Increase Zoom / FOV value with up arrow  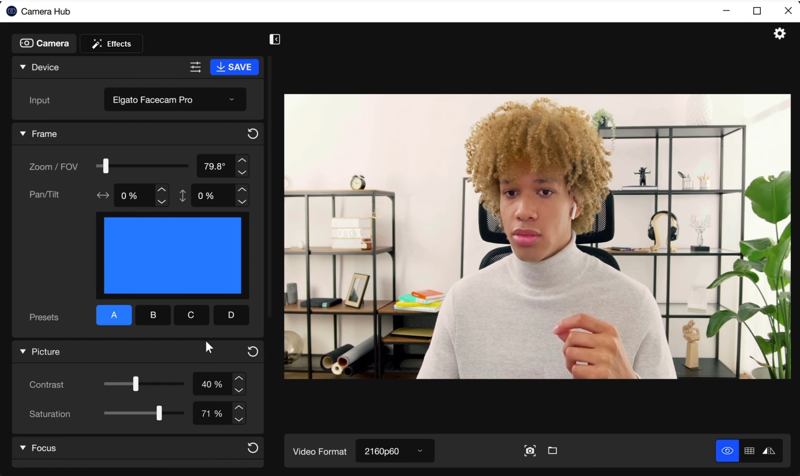click(x=242, y=160)
